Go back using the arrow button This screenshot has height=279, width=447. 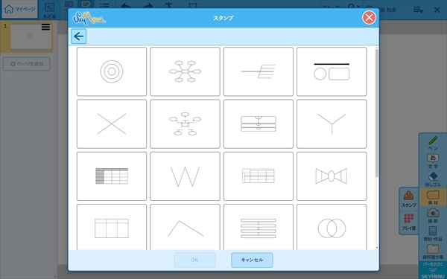79,36
